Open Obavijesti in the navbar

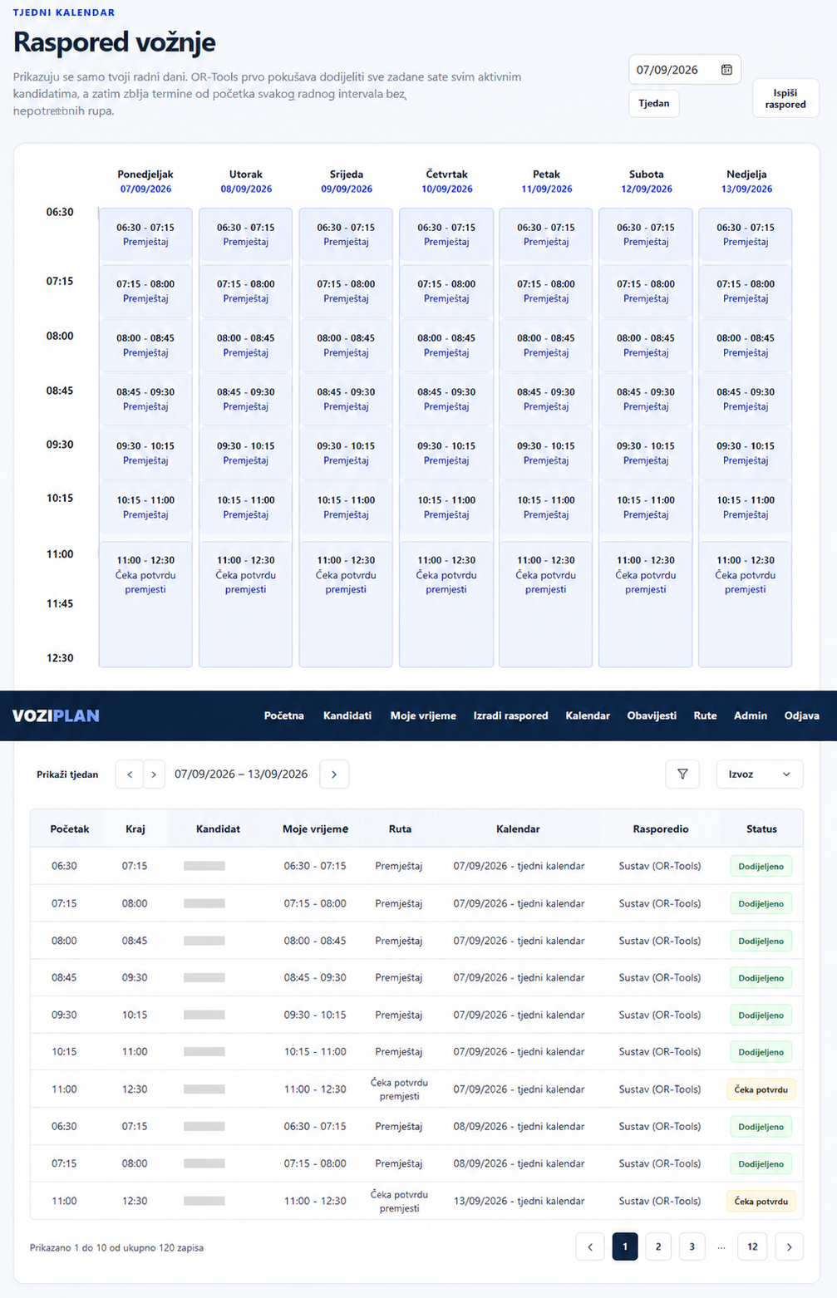pos(652,715)
